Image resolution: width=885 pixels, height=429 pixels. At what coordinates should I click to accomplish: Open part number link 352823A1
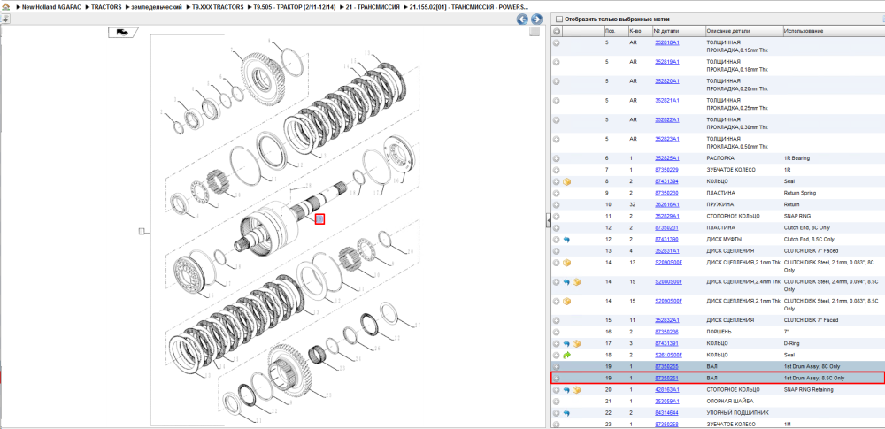[x=666, y=140]
